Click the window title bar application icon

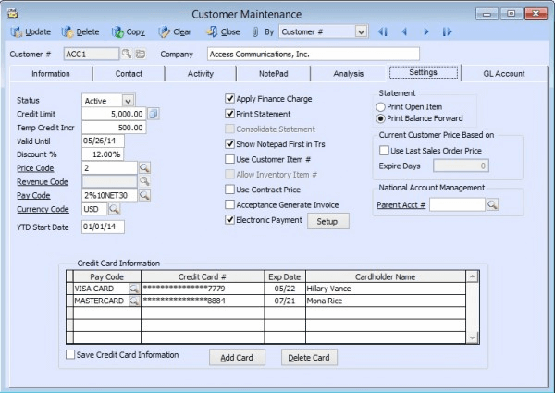click(x=13, y=14)
